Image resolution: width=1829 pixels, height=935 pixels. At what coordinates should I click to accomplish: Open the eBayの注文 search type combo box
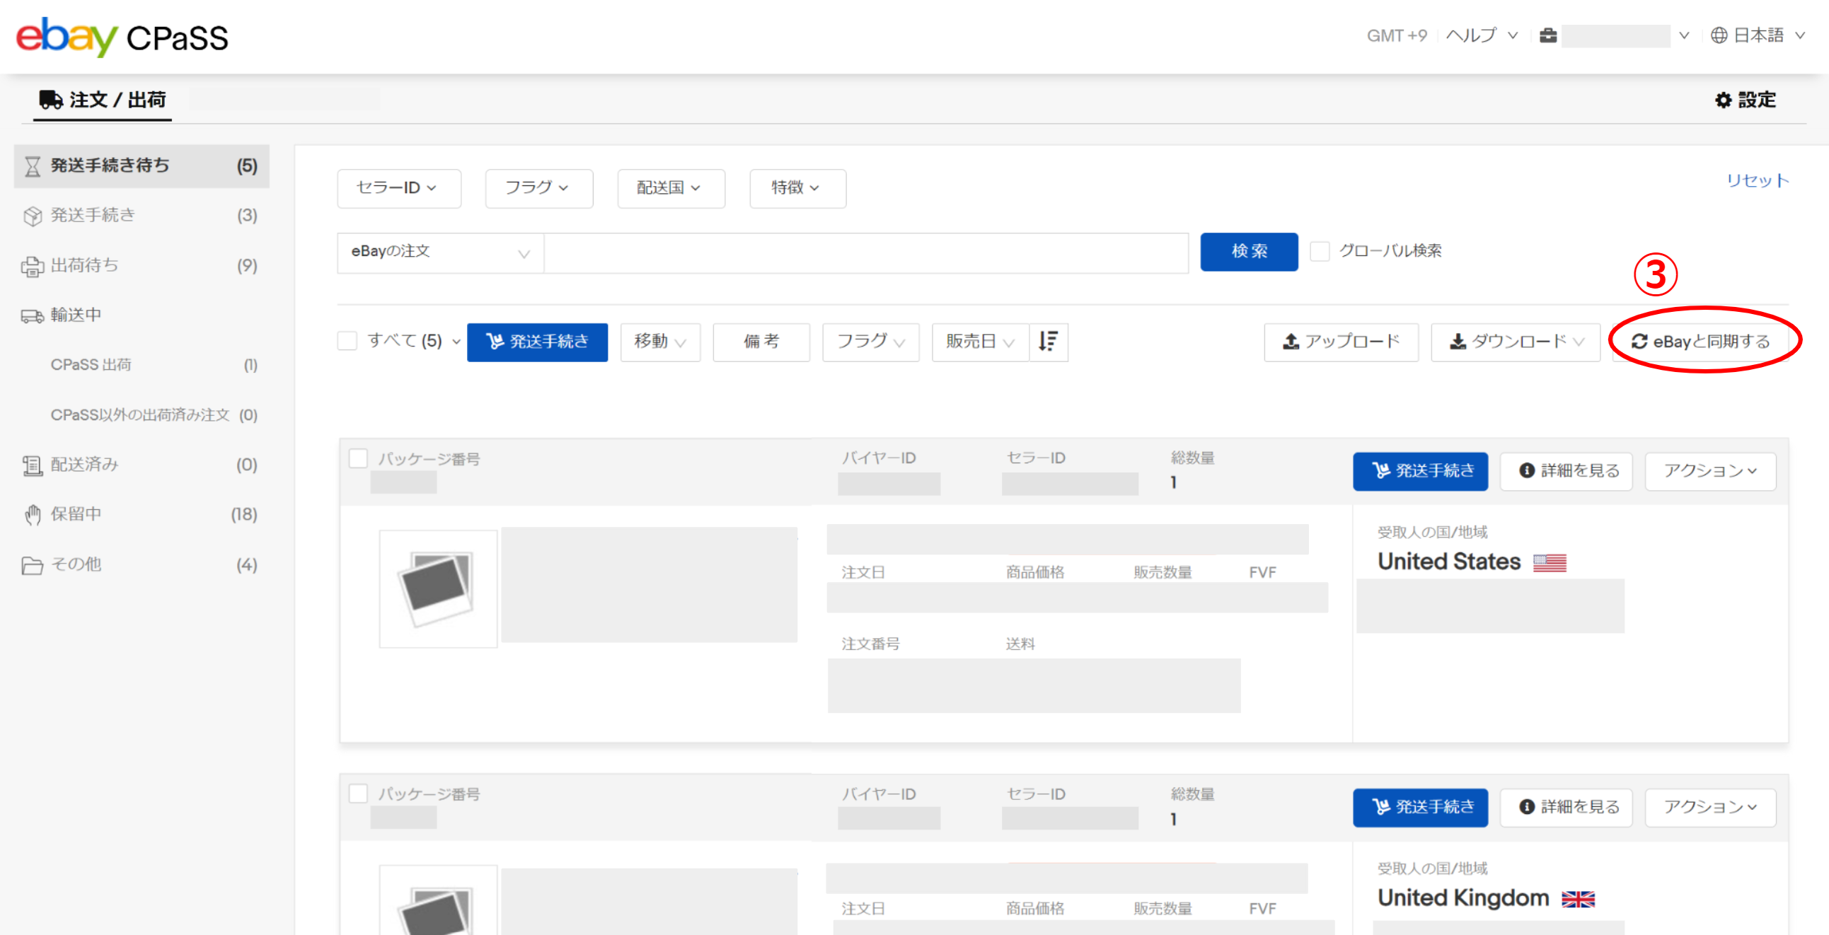(440, 252)
